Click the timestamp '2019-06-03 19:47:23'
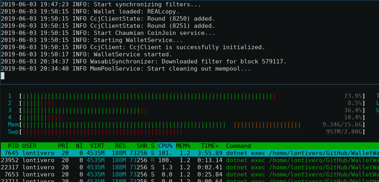Screen dimensions: 379x182 pyautogui.click(x=35, y=4)
